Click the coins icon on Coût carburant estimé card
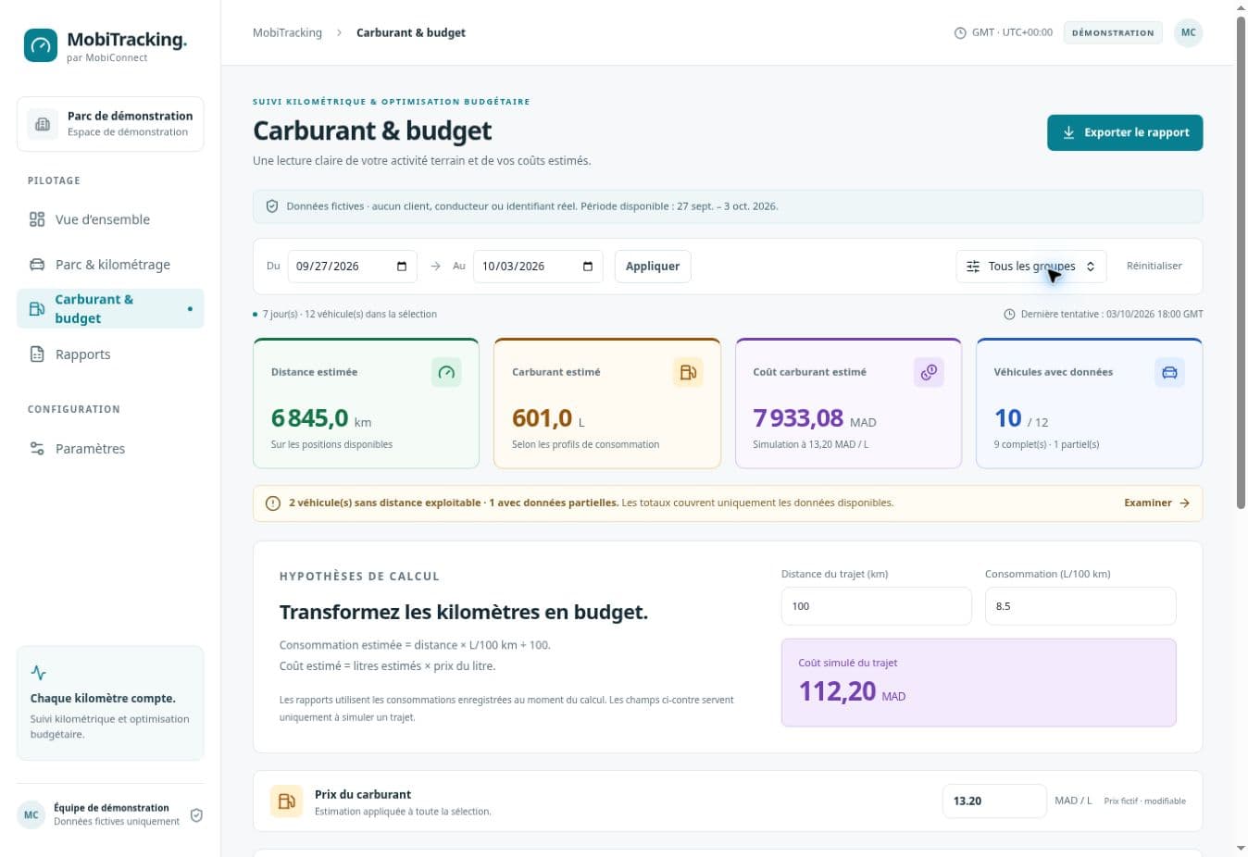 pos(929,372)
